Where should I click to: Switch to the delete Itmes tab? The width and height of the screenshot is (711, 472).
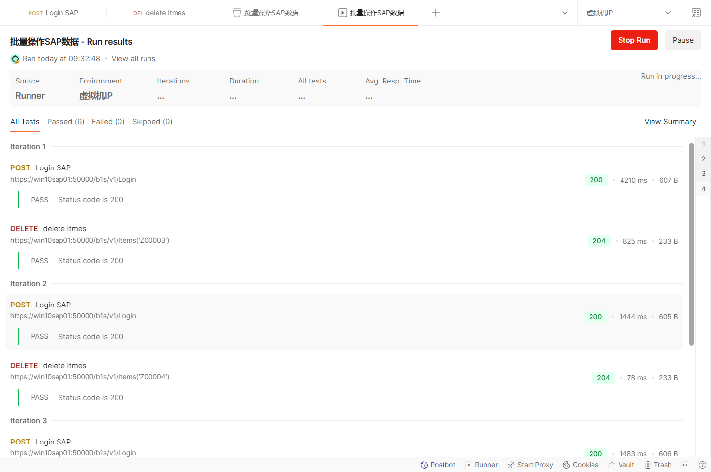tap(159, 13)
